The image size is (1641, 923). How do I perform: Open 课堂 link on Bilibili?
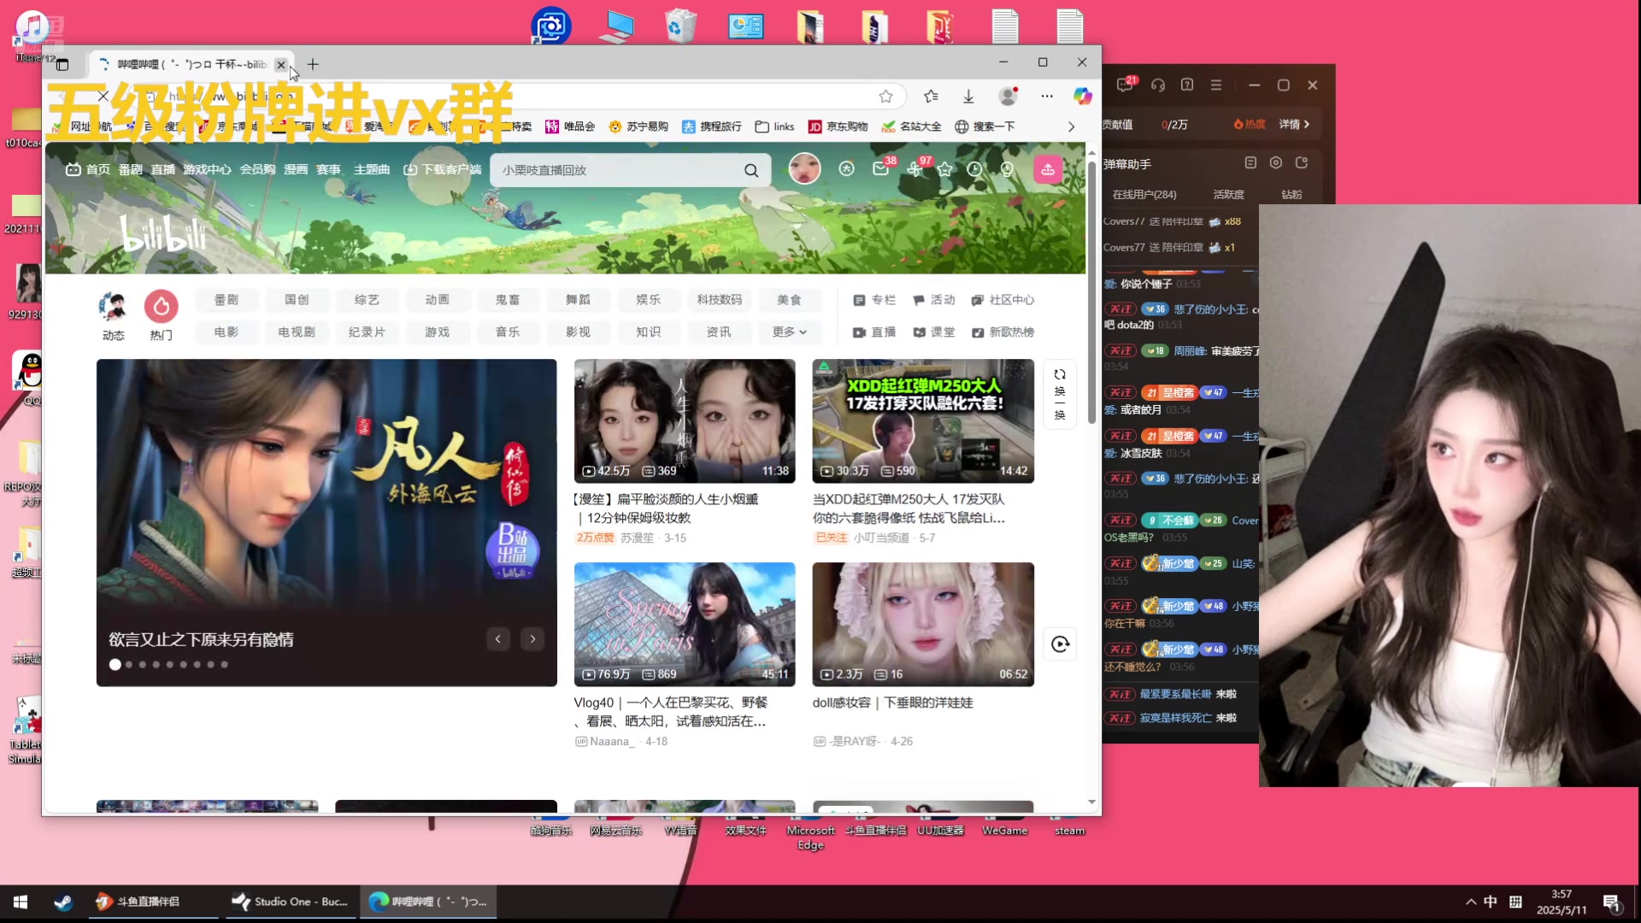tap(933, 332)
